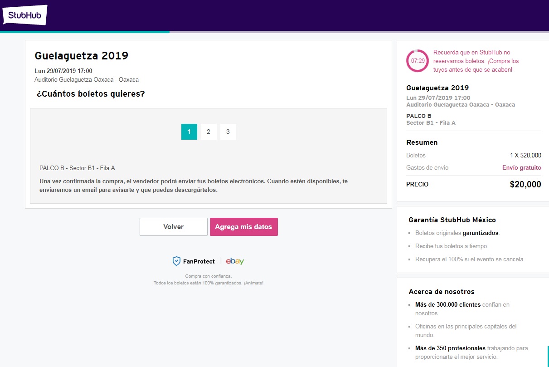This screenshot has width=549, height=367.
Task: Click the main Lun 29/07/2019 17:00 date
Action: tap(63, 71)
